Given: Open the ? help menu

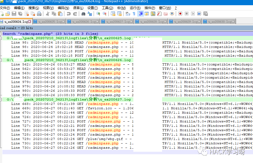Looking at the screenshot, I should coord(176,8).
